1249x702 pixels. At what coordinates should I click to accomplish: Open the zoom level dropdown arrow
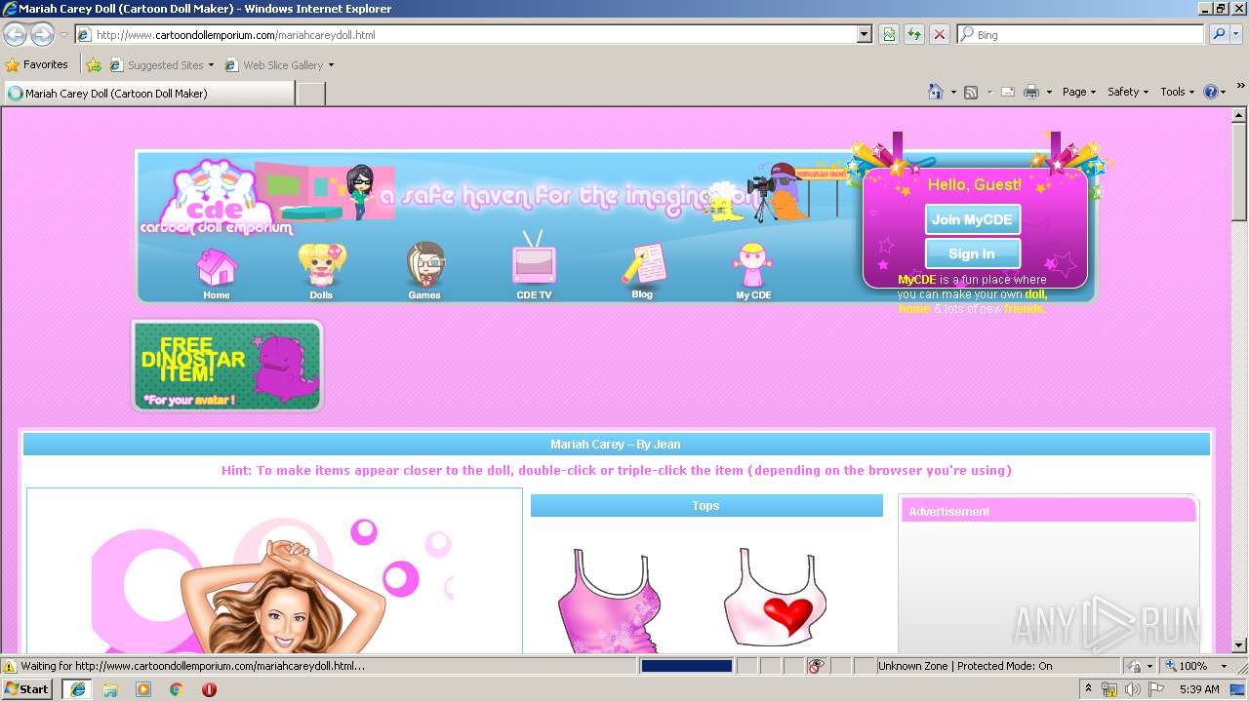1224,666
